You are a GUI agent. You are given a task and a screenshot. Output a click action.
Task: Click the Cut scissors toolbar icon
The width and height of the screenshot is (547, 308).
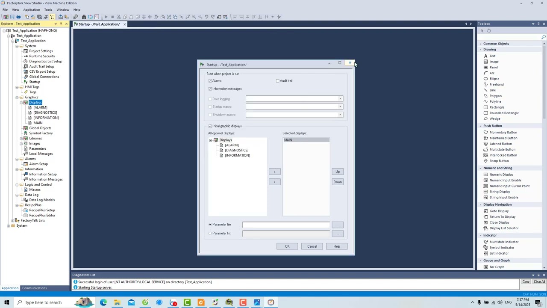[118, 17]
